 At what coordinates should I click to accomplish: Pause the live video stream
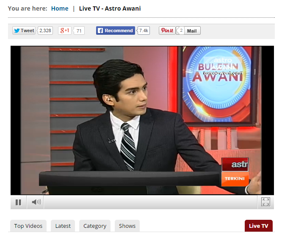coord(18,202)
